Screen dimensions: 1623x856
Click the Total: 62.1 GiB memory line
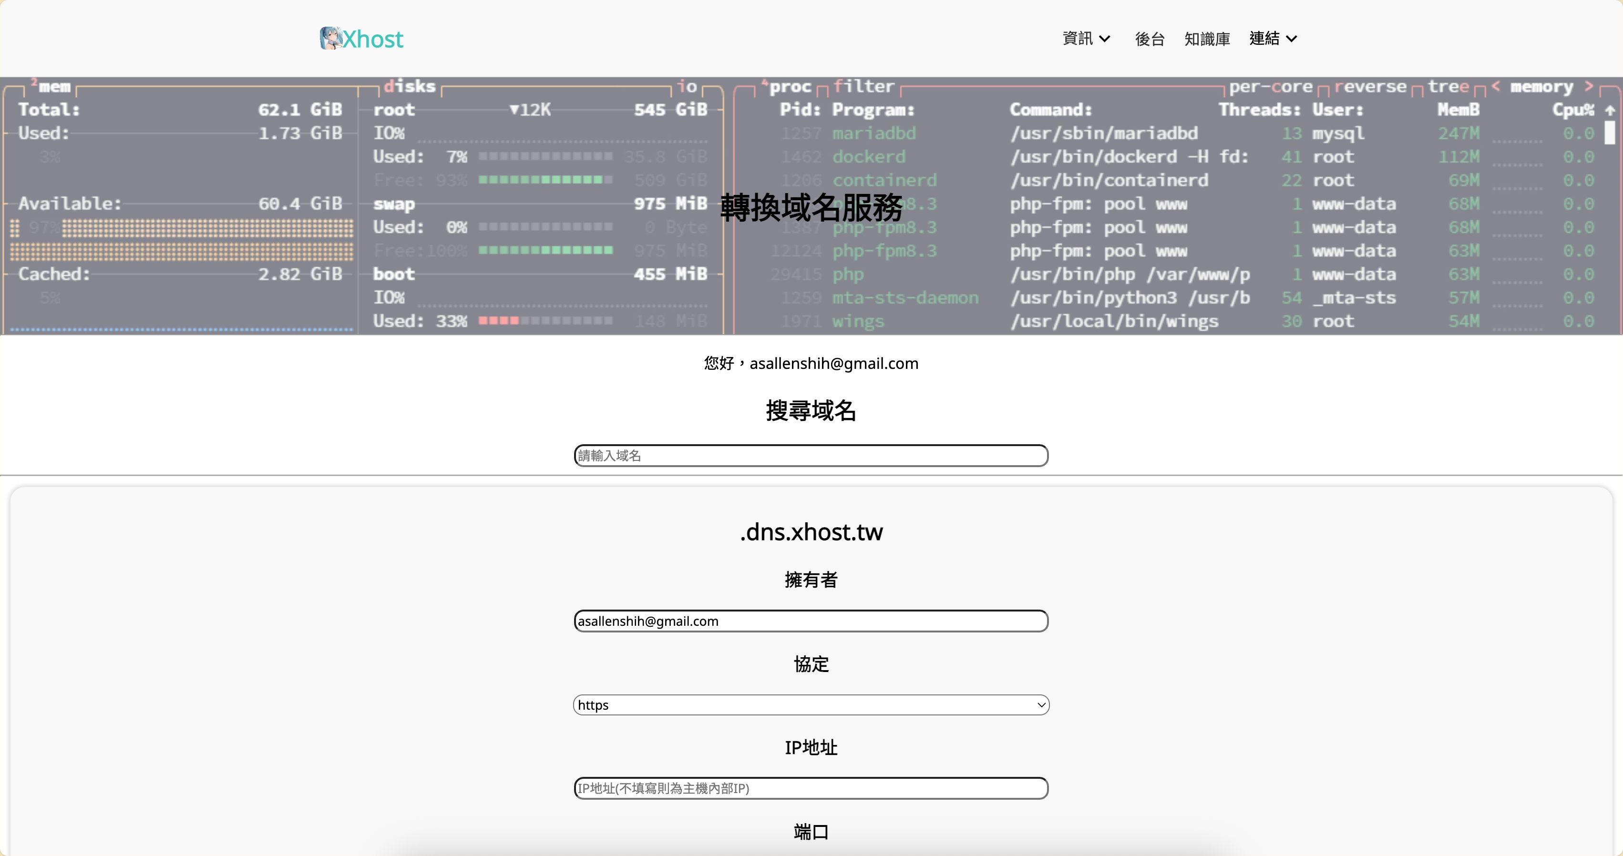click(180, 110)
